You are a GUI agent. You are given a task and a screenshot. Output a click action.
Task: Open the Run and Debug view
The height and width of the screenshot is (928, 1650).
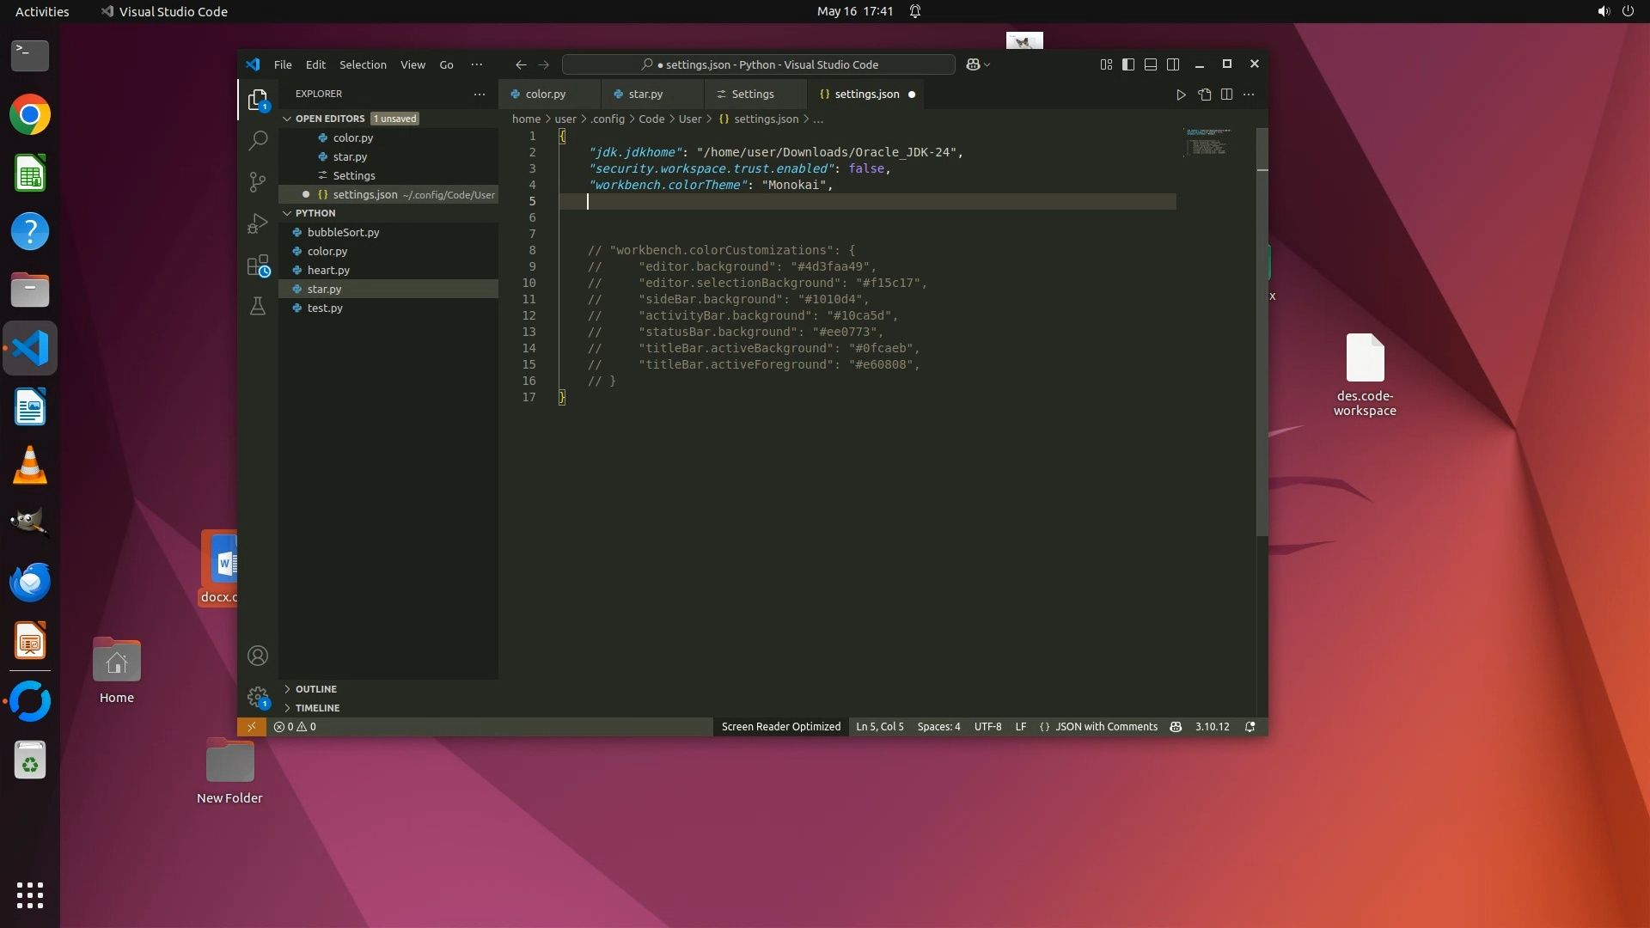(x=258, y=223)
